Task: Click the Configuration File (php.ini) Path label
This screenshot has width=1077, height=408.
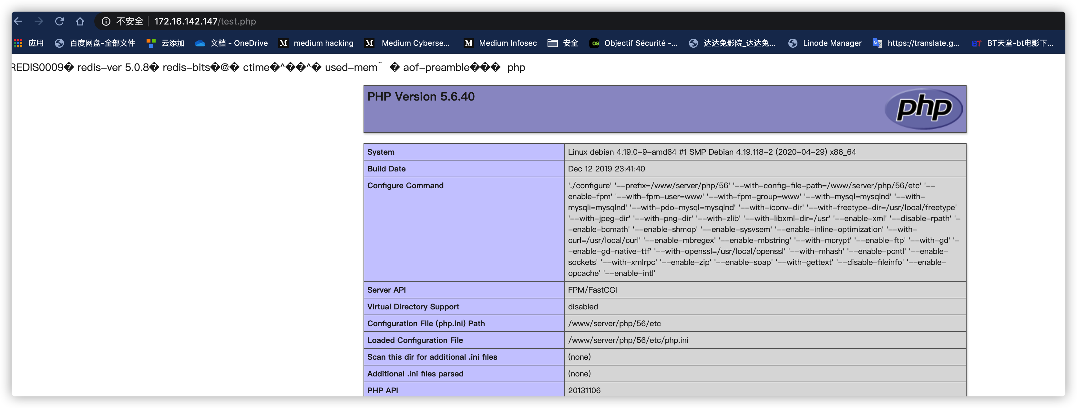Action: 426,323
